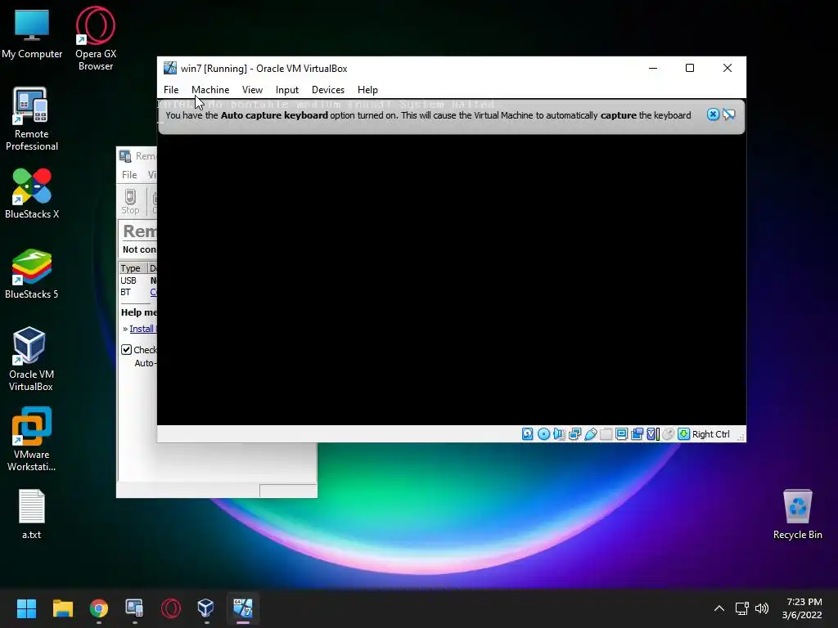Switch to win7 VM taskbar icon
The image size is (838, 628).
(x=242, y=608)
